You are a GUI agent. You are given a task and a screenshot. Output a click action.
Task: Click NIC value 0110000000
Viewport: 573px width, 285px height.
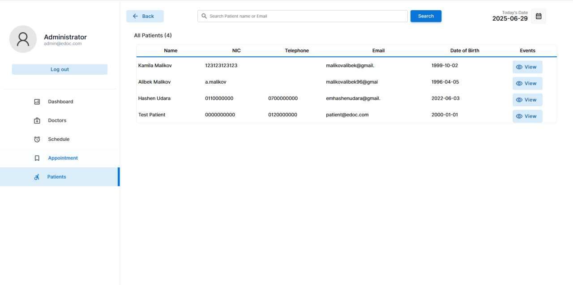pos(219,98)
